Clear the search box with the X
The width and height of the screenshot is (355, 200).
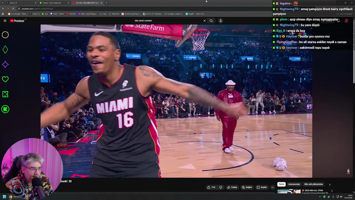click(x=204, y=21)
